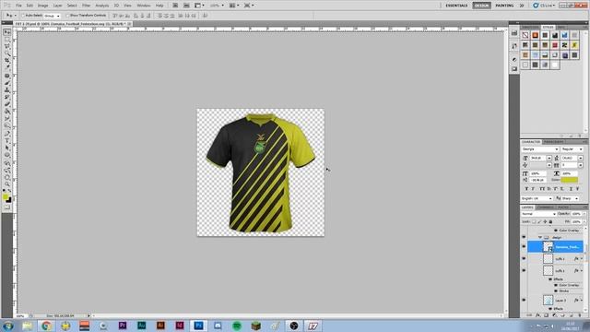Collapse the design group arrow
Viewport: 590px width, 332px height.
(x=540, y=238)
